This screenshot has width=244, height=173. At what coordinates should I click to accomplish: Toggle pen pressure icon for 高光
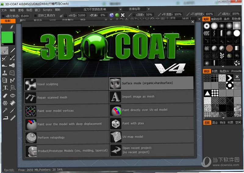click(219, 14)
